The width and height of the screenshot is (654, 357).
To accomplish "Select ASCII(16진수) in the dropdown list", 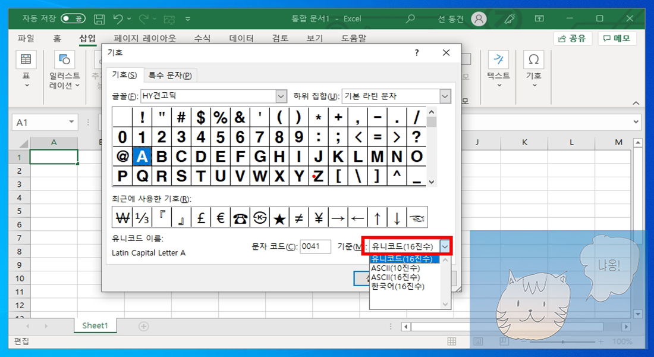I will pos(404,277).
